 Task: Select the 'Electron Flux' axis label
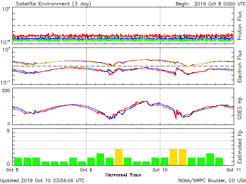click(x=239, y=66)
